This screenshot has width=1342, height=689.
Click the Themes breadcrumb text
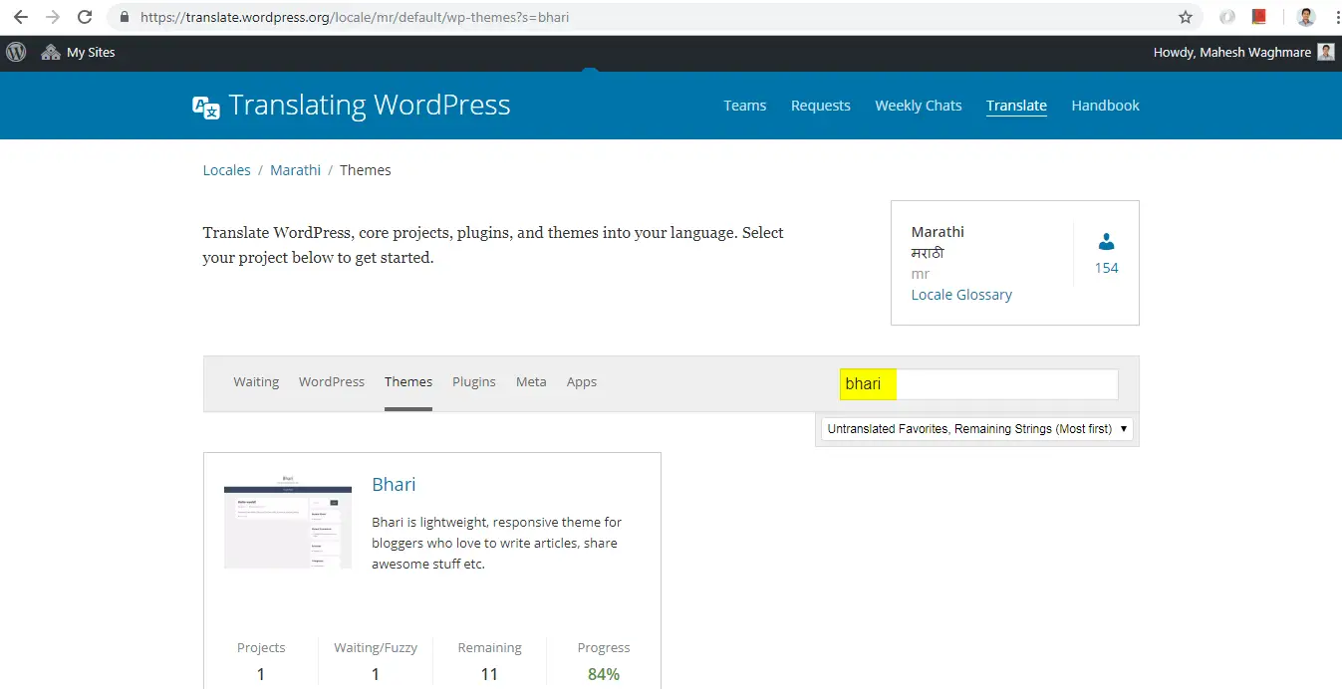[366, 170]
